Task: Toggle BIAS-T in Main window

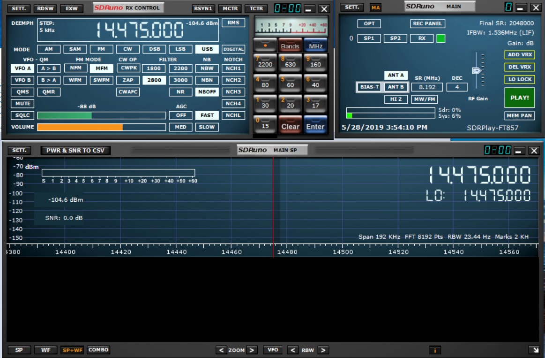Action: [369, 87]
